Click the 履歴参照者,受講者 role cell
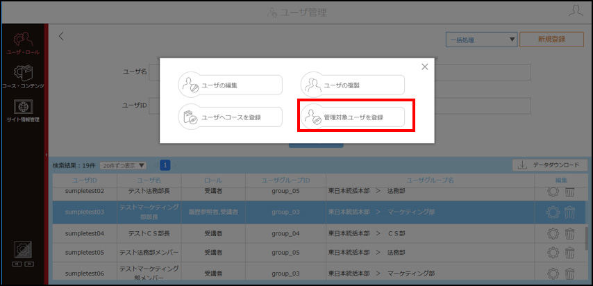593x286 pixels. pyautogui.click(x=213, y=212)
